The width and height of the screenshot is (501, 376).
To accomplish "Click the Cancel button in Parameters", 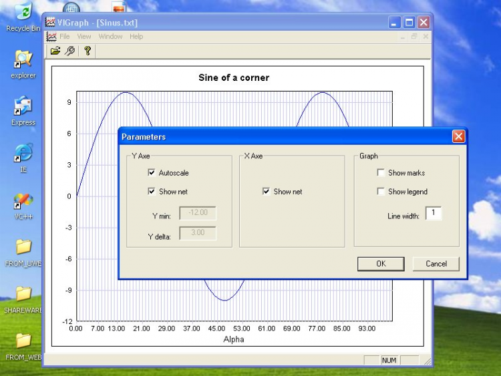I will point(436,264).
